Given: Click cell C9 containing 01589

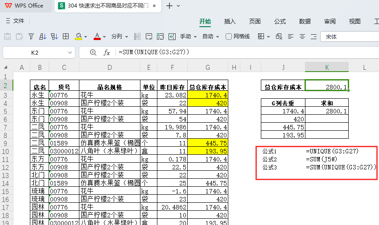Looking at the screenshot, I should [x=64, y=143].
